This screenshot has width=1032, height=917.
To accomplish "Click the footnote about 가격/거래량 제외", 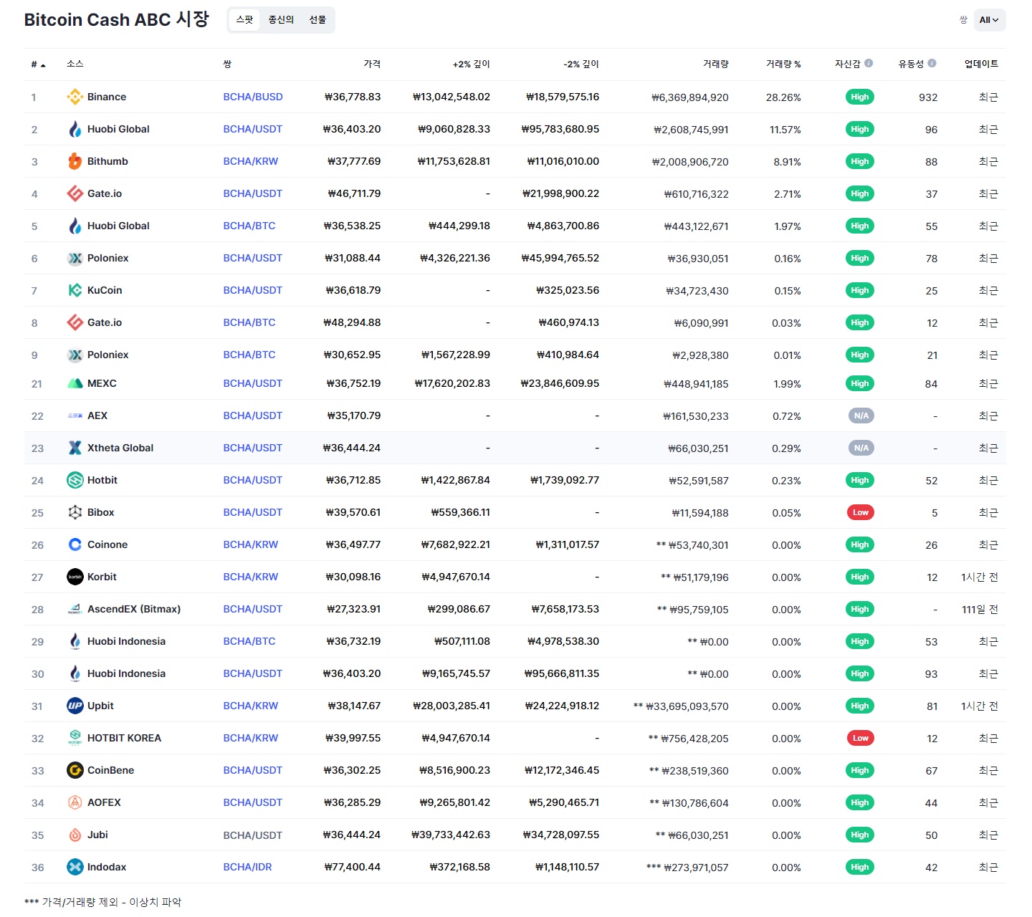I will (102, 902).
